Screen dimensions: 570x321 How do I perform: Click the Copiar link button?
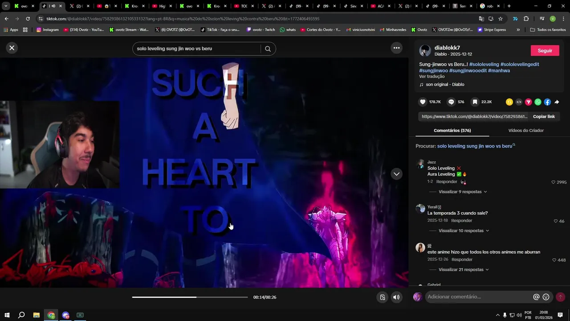pos(544,116)
